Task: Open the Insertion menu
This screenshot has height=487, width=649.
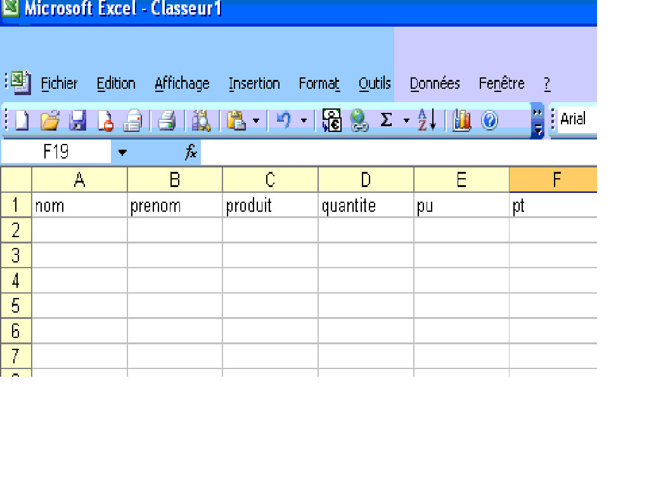Action: pyautogui.click(x=254, y=84)
